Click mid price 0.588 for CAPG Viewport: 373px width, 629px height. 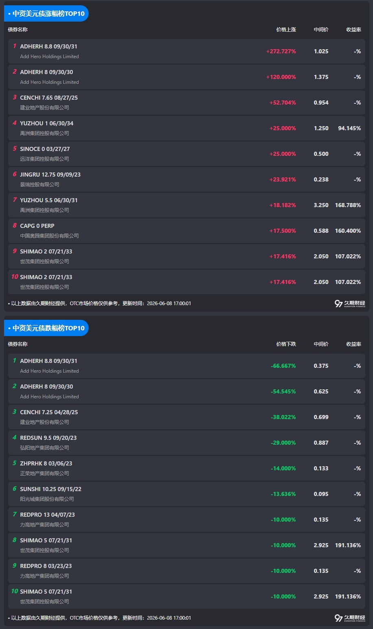click(x=321, y=231)
